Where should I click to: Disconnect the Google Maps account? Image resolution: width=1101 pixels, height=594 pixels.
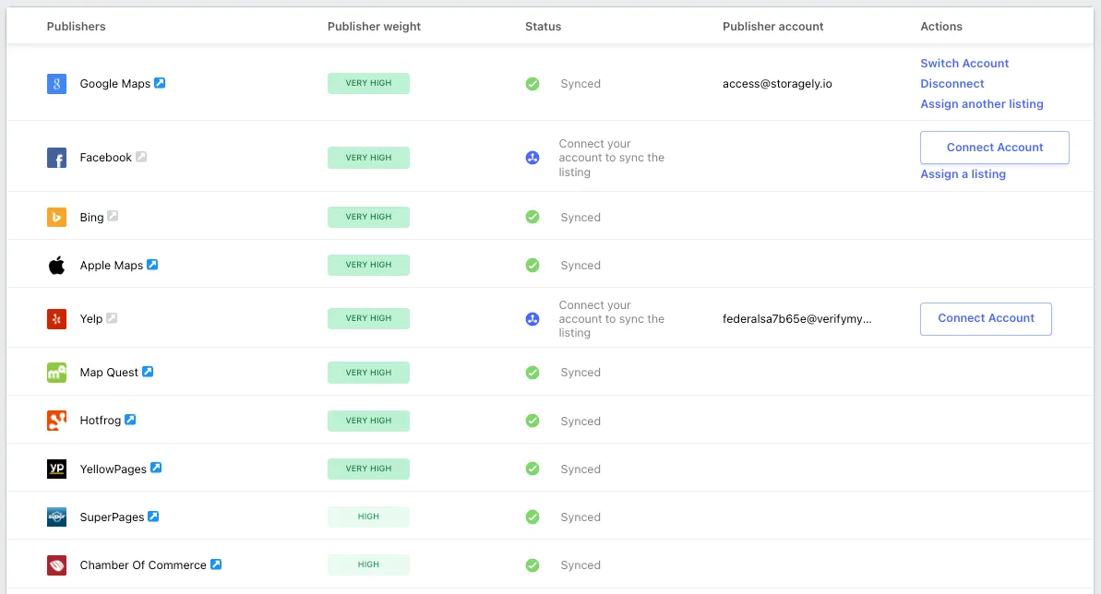tap(952, 84)
